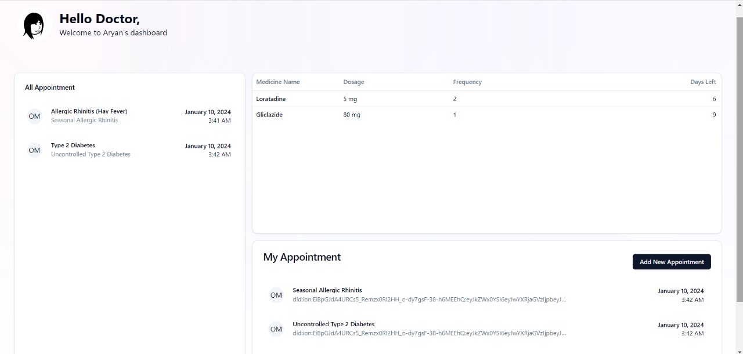This screenshot has width=743, height=354.
Task: Click the Add New Appointment button
Action: tap(672, 262)
